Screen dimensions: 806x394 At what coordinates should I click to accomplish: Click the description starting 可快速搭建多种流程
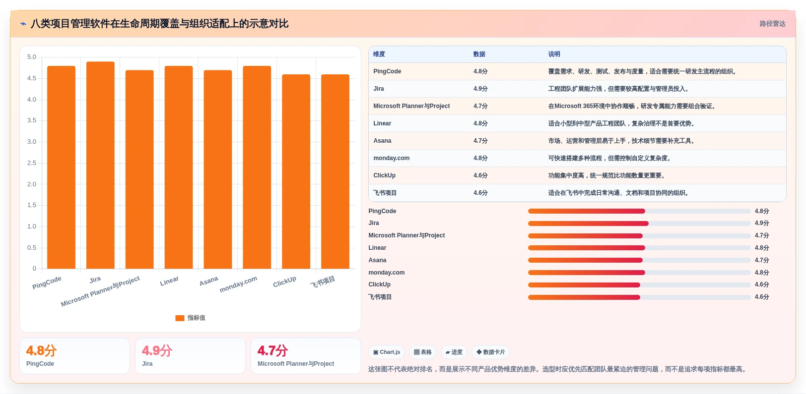[611, 158]
